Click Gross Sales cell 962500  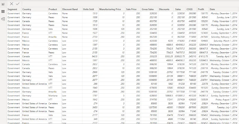pyautogui.click(x=153, y=37)
